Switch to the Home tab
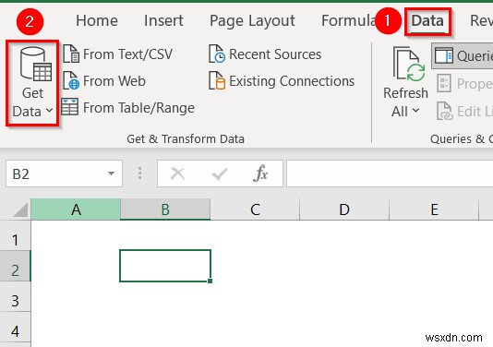Viewport: 493px width, 347px height. [97, 20]
